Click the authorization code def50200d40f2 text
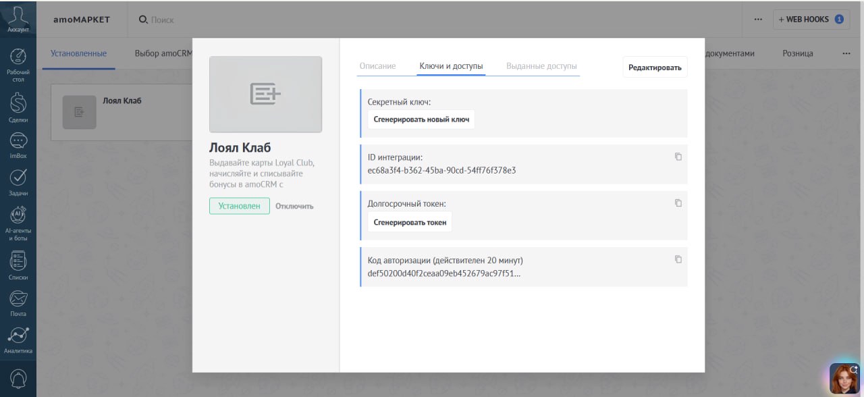 [444, 273]
